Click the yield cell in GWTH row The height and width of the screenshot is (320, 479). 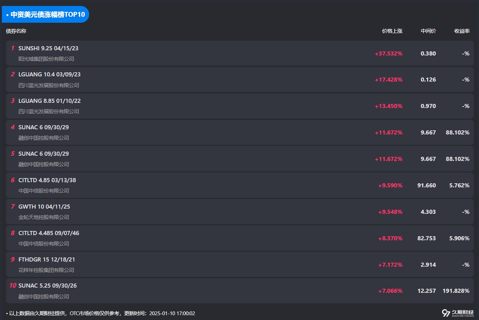(466, 212)
